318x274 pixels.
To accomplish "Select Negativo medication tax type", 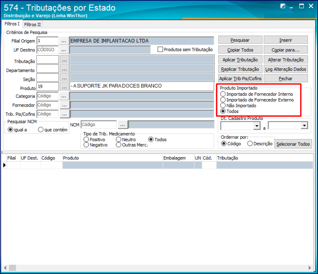I will point(86,145).
